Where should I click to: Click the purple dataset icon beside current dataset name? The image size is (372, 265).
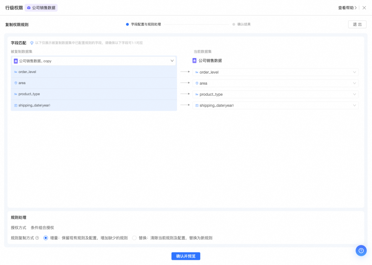[x=195, y=61]
